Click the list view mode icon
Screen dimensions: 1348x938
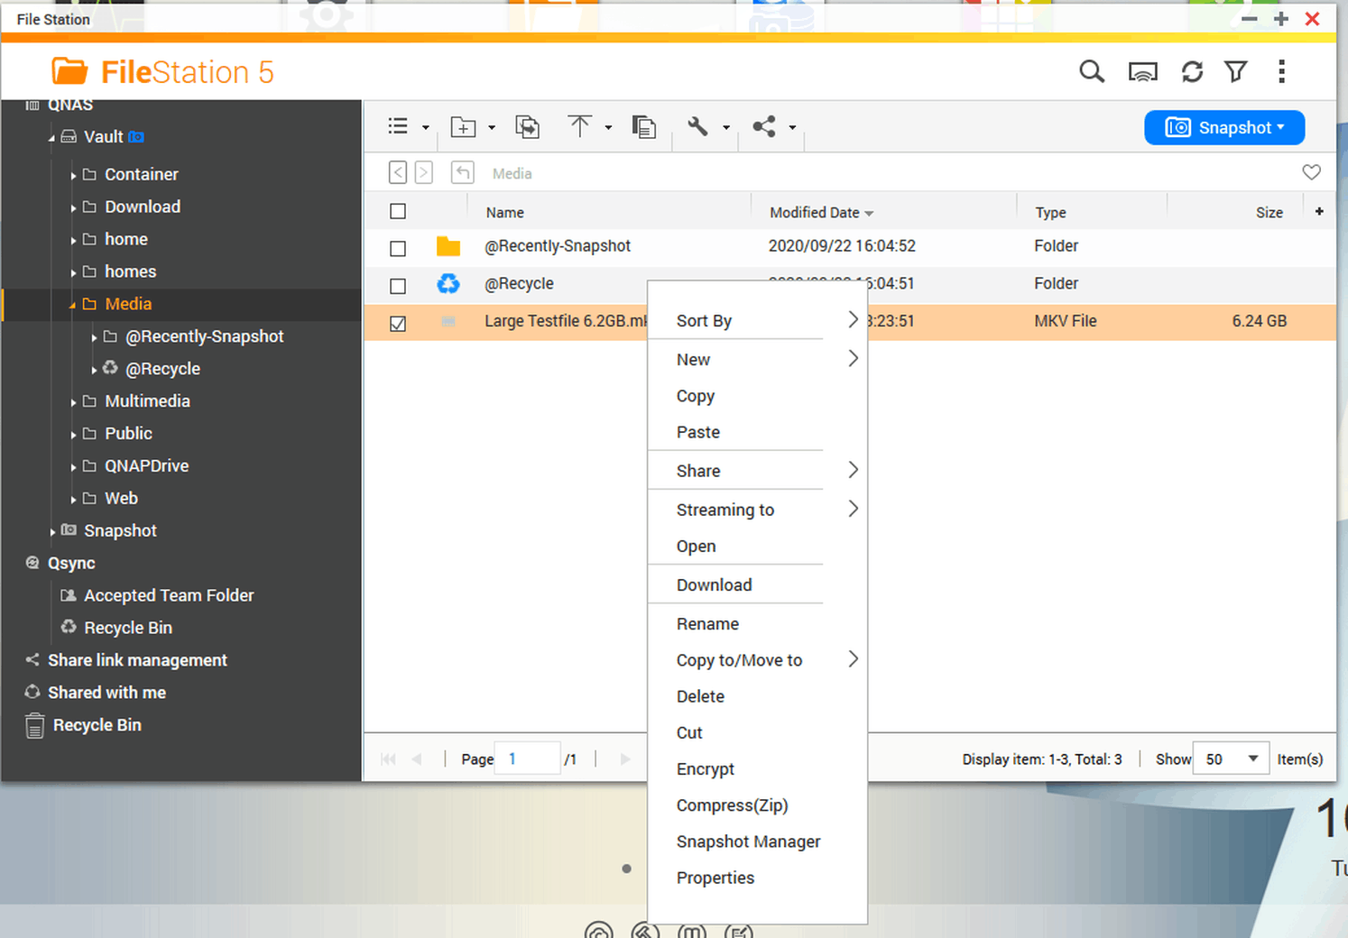(x=398, y=126)
